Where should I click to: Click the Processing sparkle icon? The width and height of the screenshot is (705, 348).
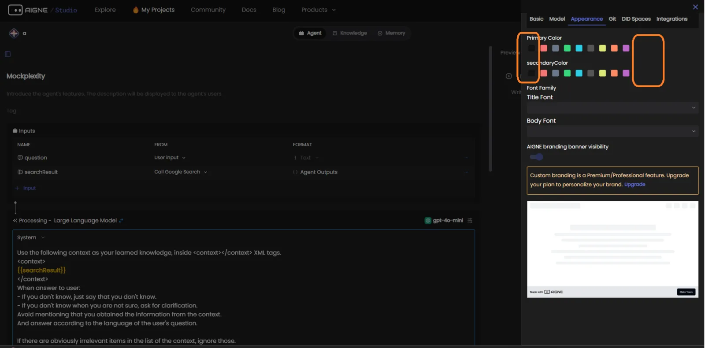tap(15, 221)
